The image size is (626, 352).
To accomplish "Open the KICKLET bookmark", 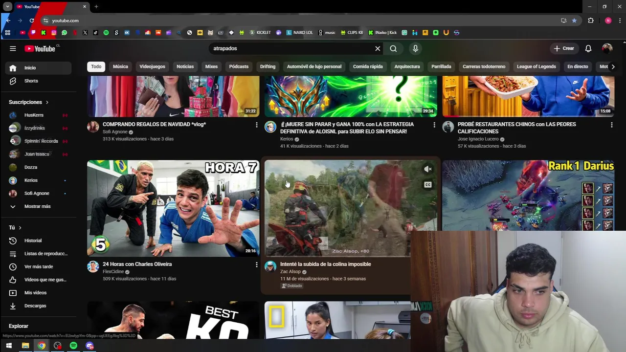I will point(260,33).
